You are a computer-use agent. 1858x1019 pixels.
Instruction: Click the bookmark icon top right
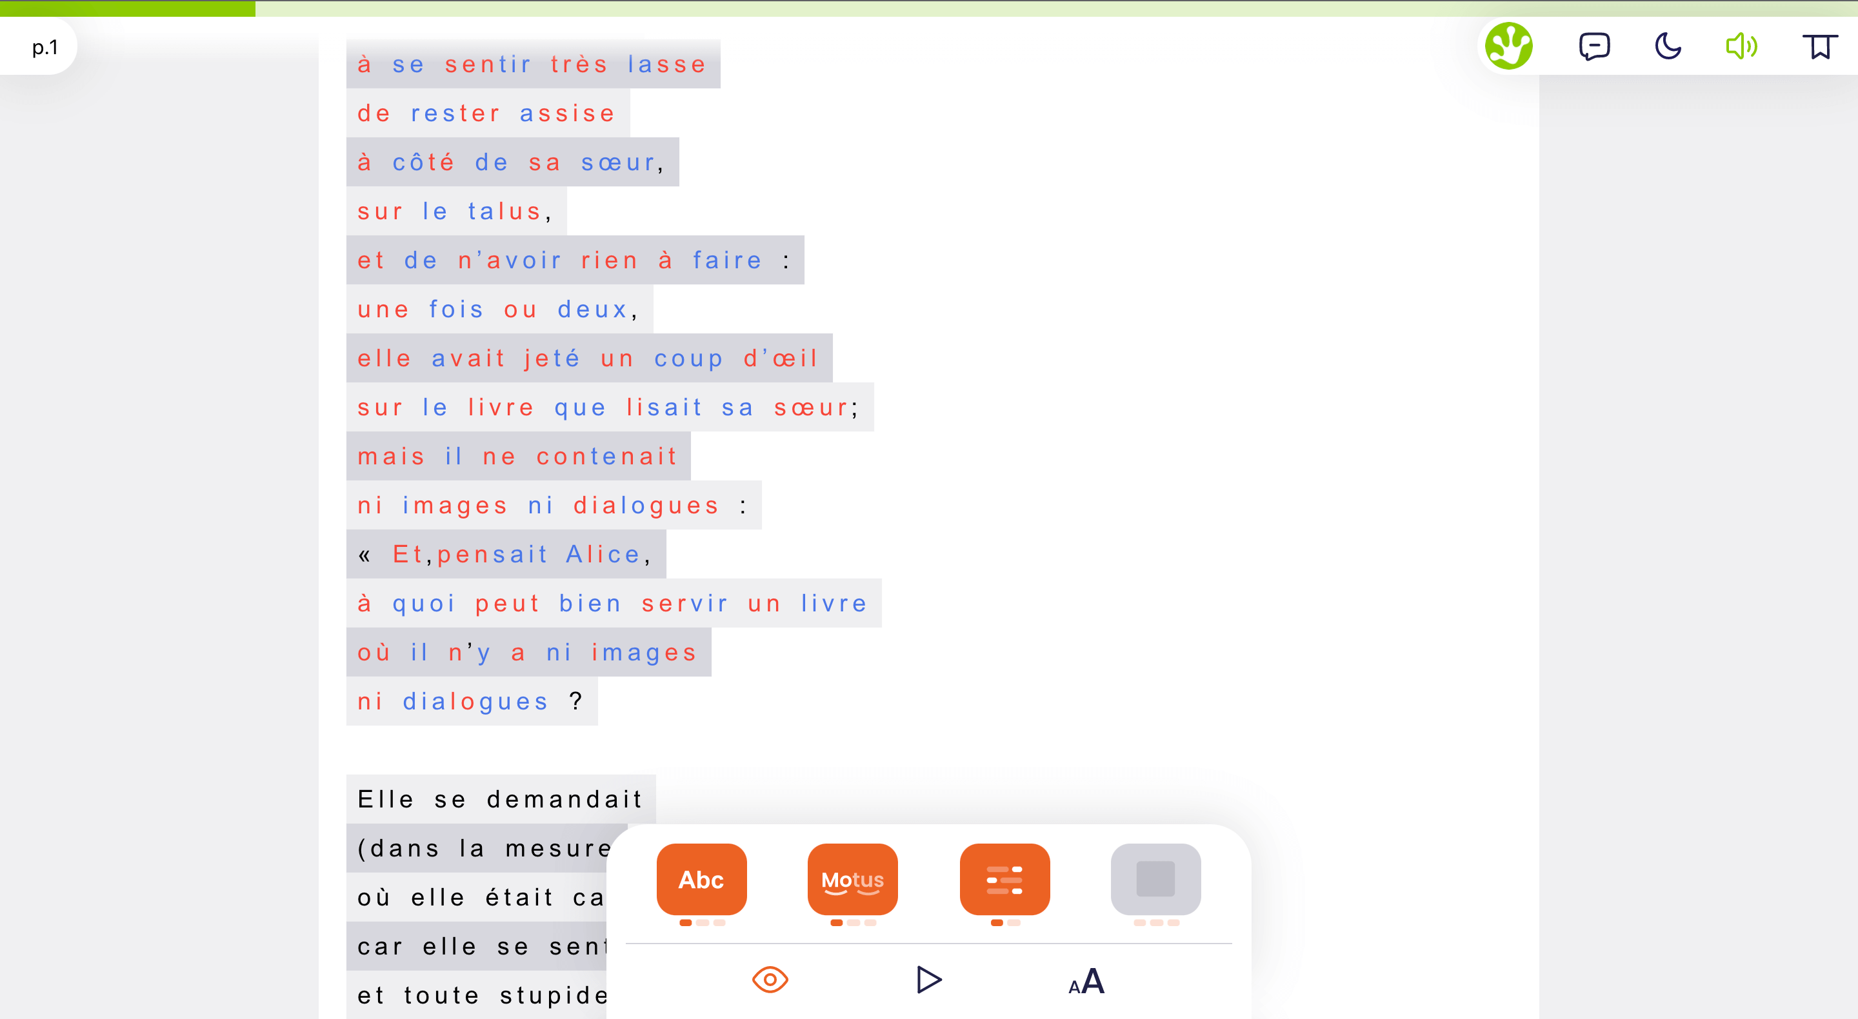1819,47
